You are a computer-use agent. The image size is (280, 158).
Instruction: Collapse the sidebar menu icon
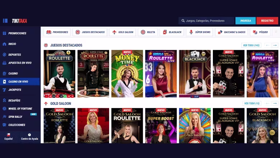[5, 21]
